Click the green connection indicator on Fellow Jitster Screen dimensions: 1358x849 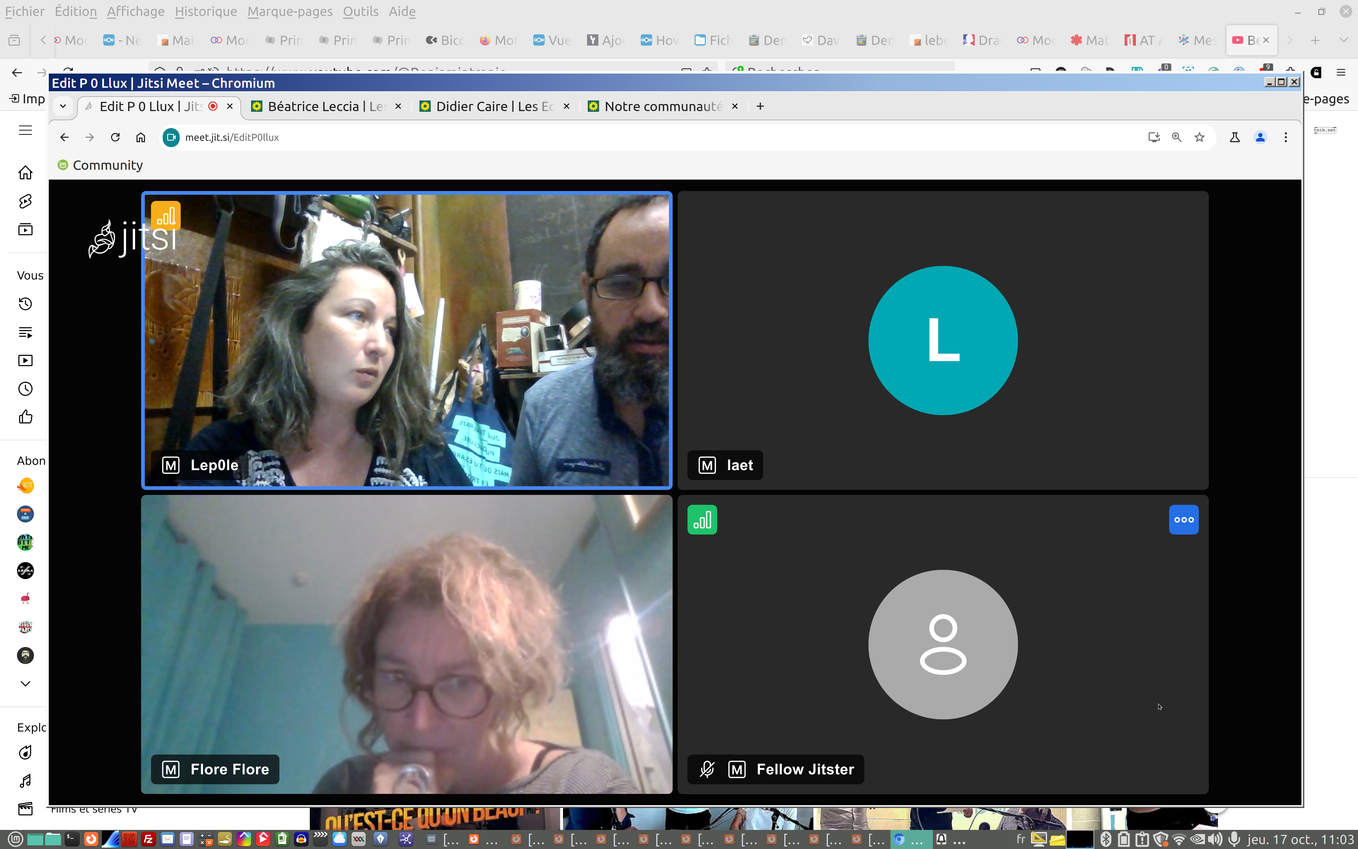[x=702, y=519]
